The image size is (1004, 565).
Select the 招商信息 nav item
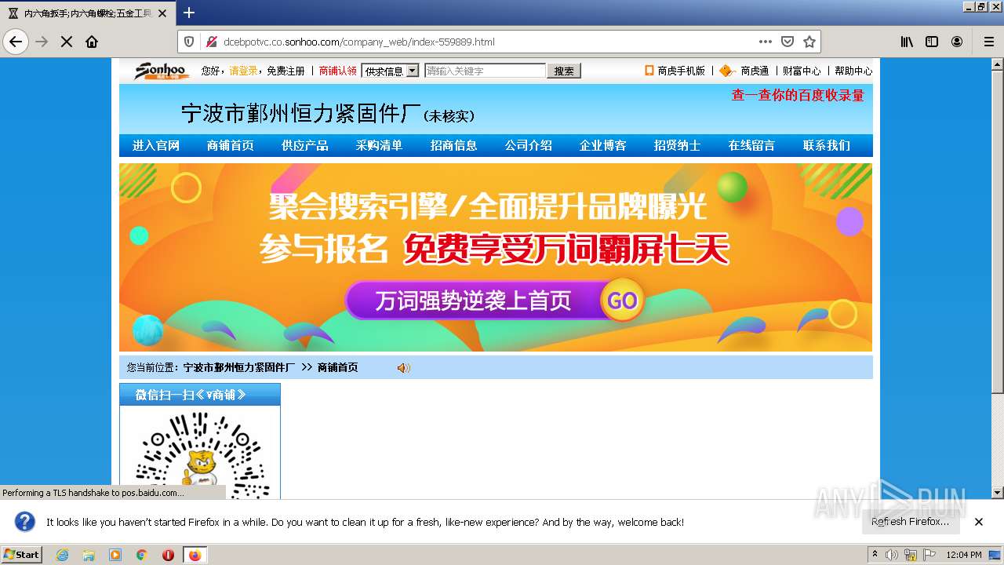pyautogui.click(x=454, y=145)
